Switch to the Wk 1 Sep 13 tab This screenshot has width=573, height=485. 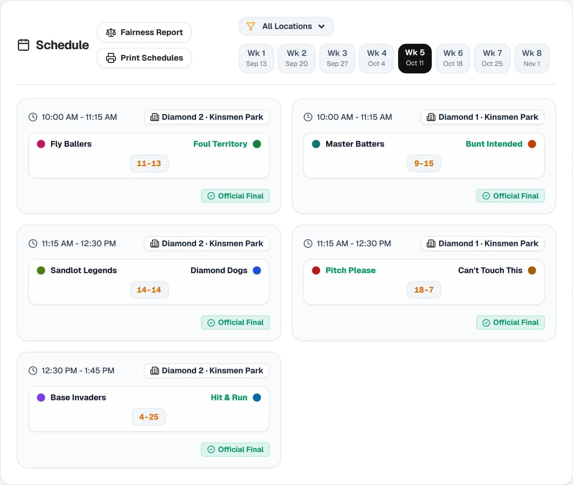click(256, 59)
